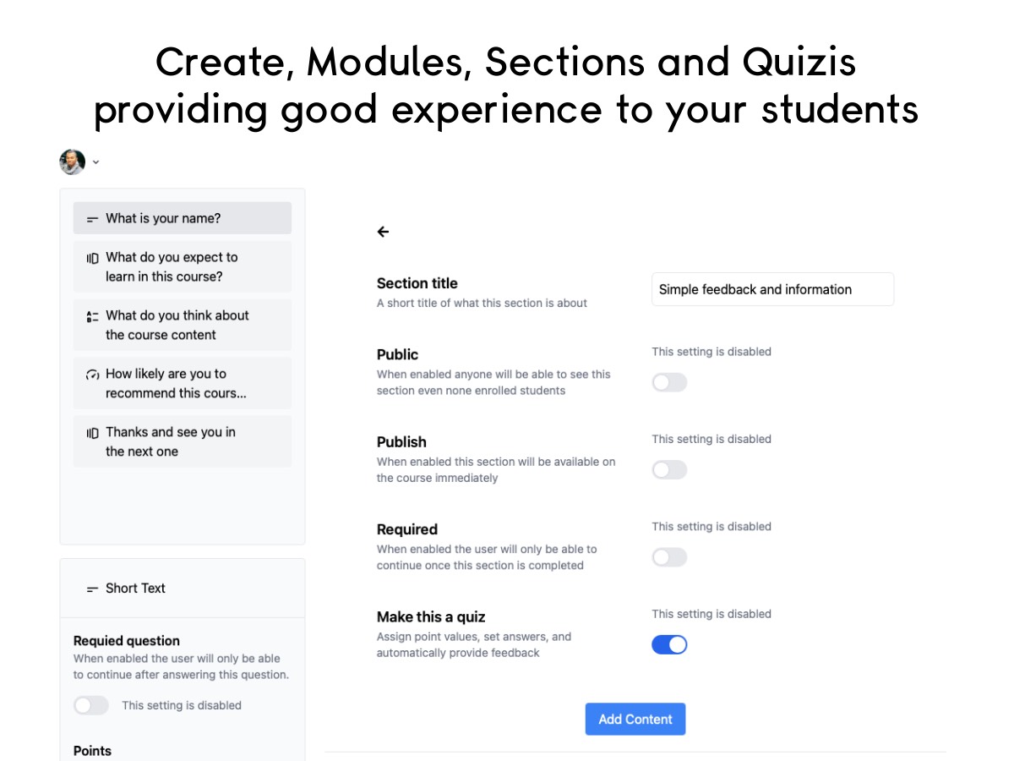Viewport: 1014px width, 761px height.
Task: Click the gauge icon beside 'How likely are you'
Action: 92,375
